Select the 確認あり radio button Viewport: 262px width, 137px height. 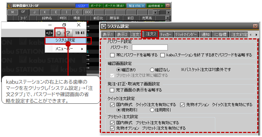(x=119, y=70)
